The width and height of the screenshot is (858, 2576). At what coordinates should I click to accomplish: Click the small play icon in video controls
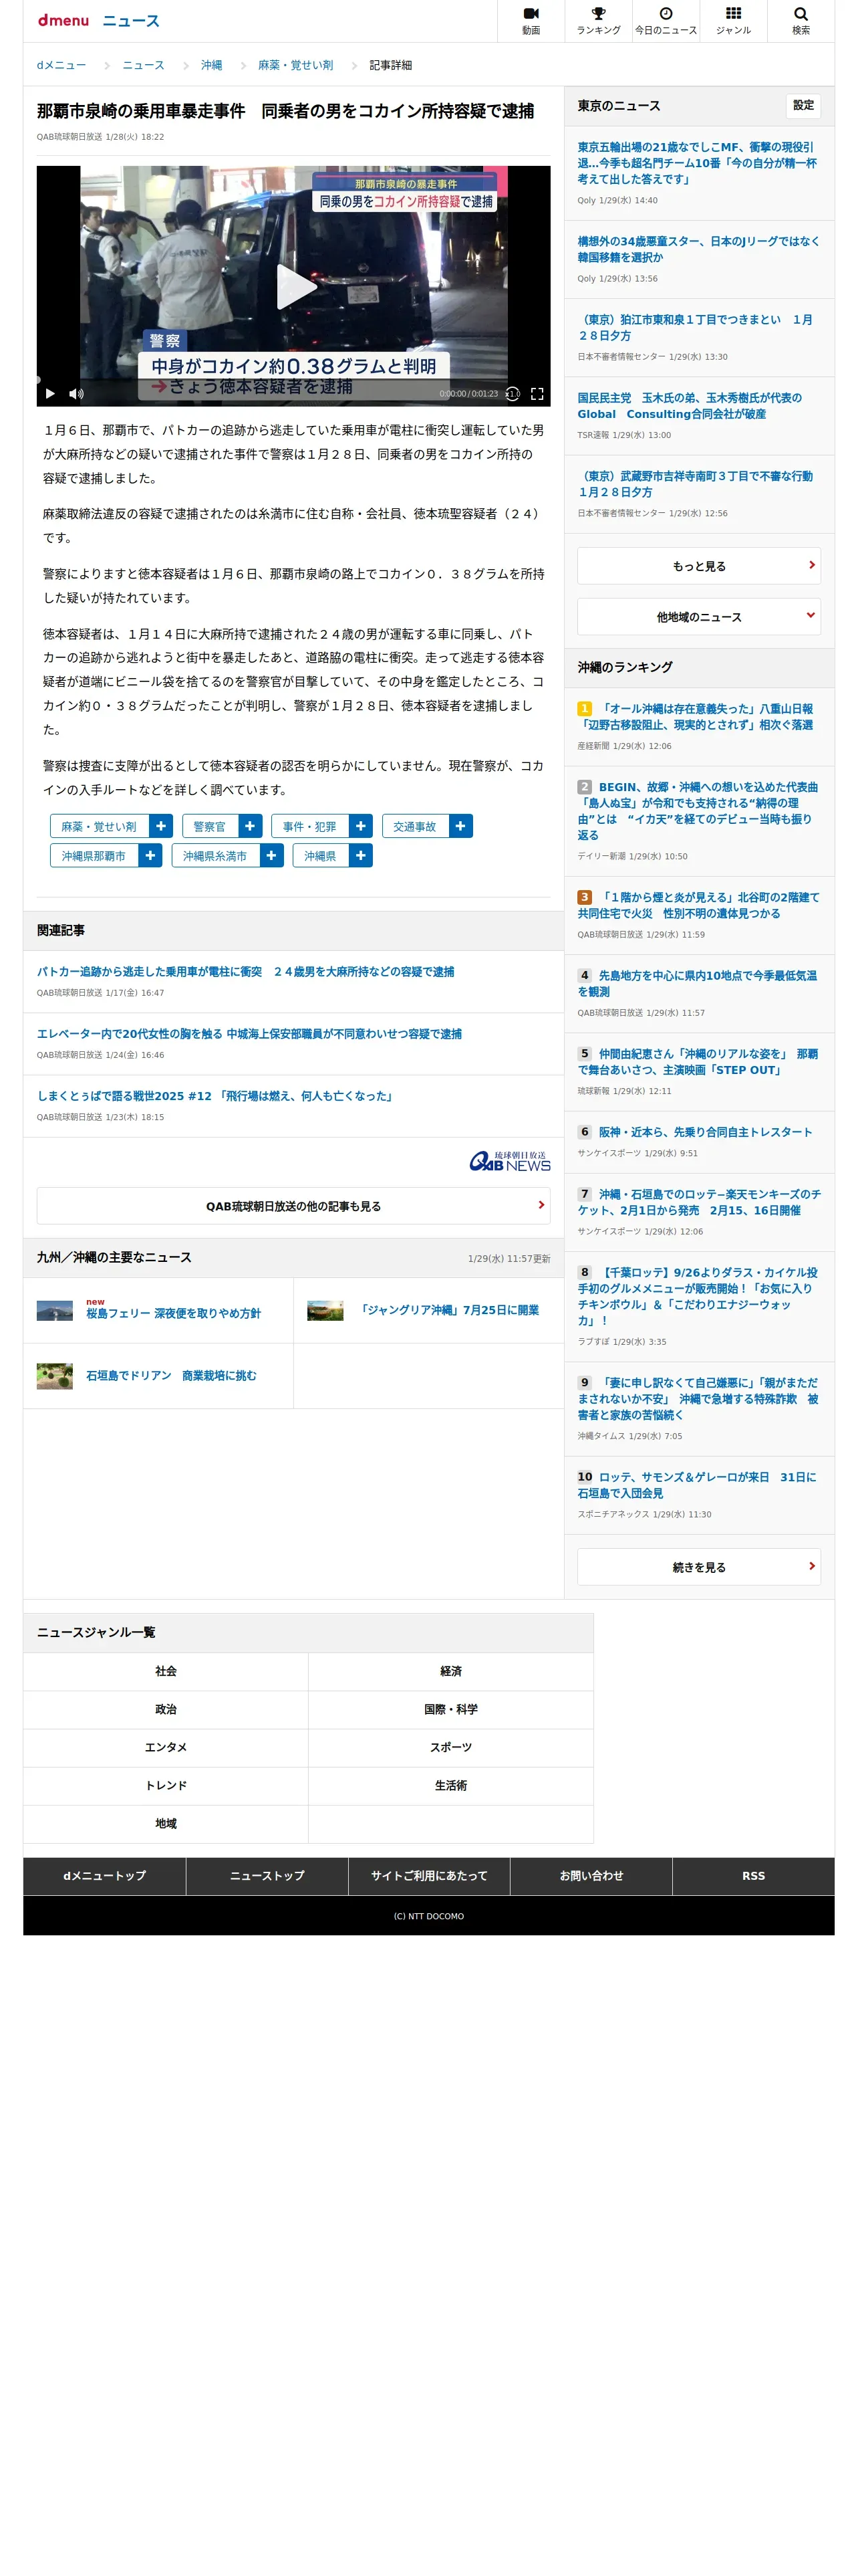pyautogui.click(x=50, y=394)
